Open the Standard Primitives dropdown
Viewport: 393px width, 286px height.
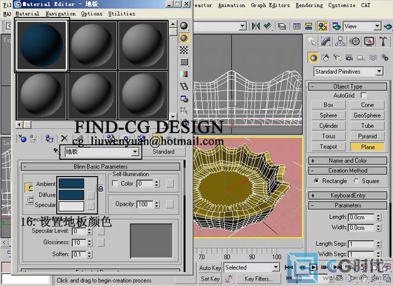(x=348, y=72)
